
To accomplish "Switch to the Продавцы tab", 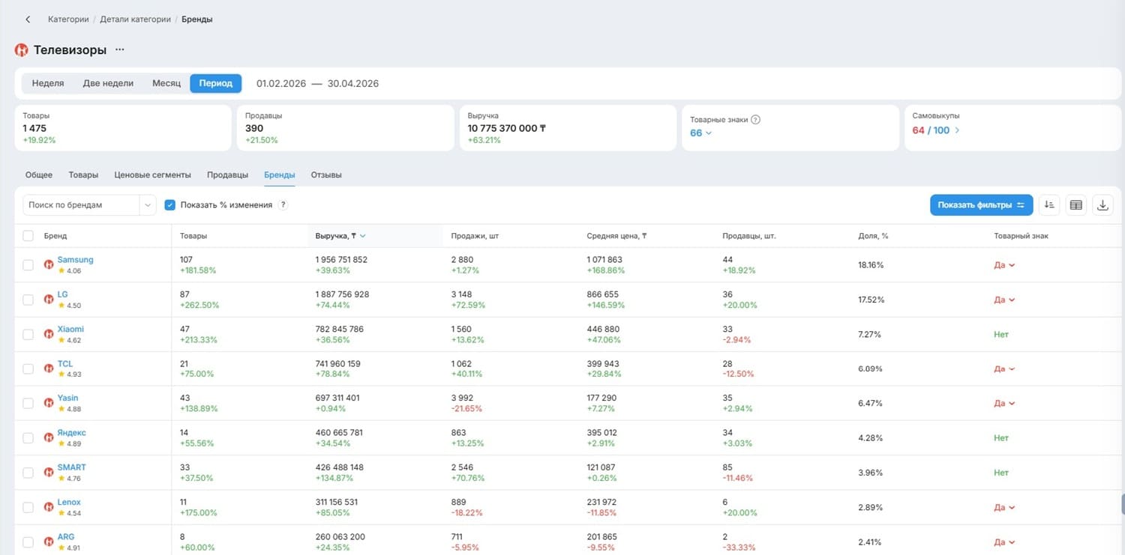I will [227, 175].
